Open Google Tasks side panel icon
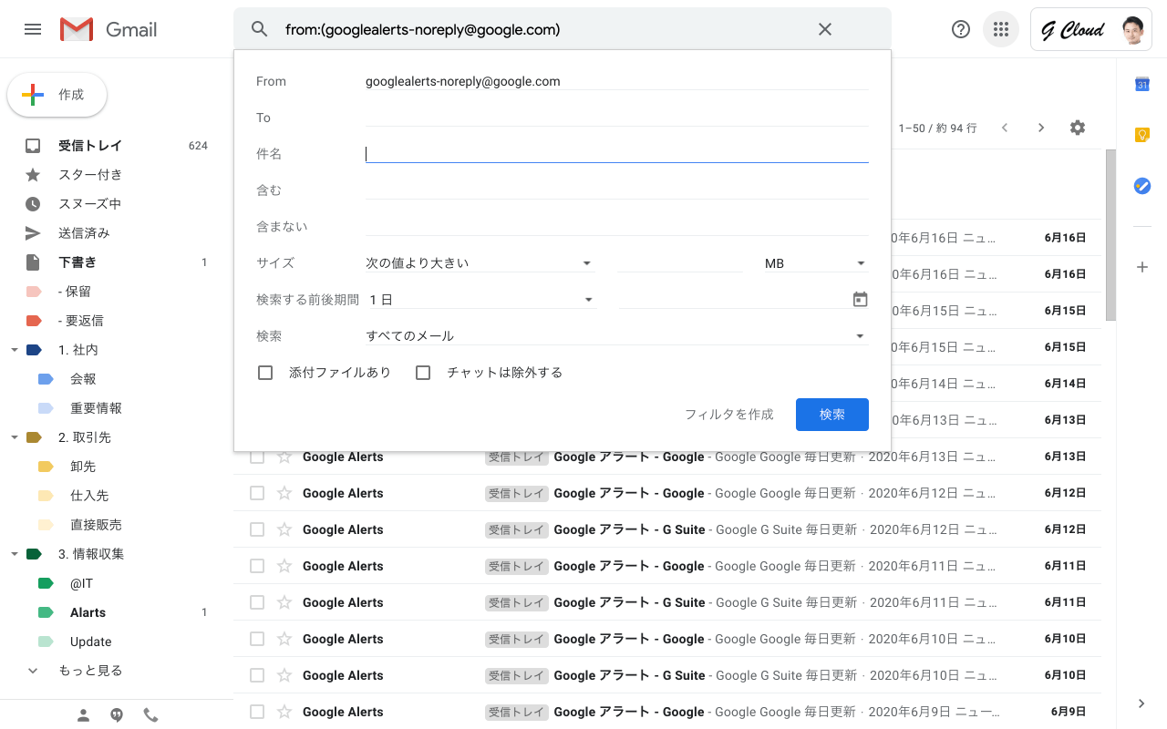Viewport: 1167px width, 729px height. [1142, 185]
